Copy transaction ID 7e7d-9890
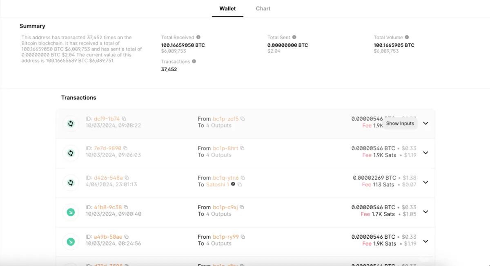This screenshot has height=266, width=490. [125, 148]
